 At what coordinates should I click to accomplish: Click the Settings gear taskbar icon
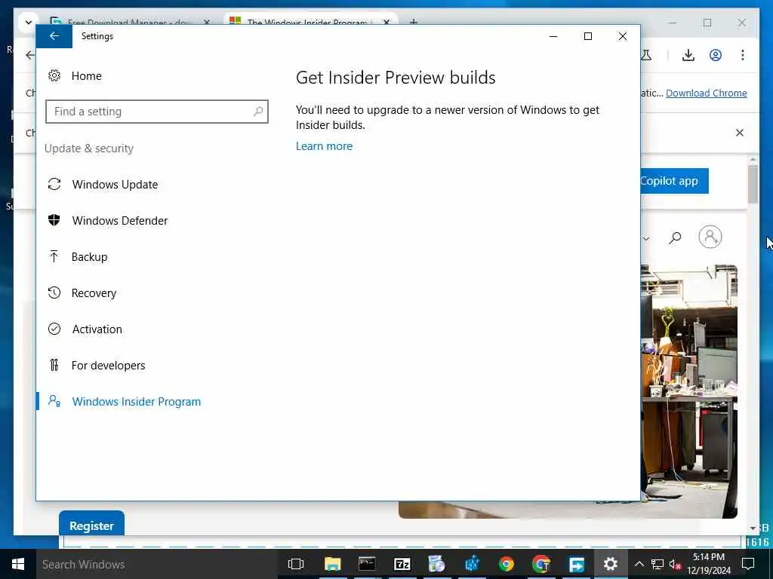click(611, 564)
